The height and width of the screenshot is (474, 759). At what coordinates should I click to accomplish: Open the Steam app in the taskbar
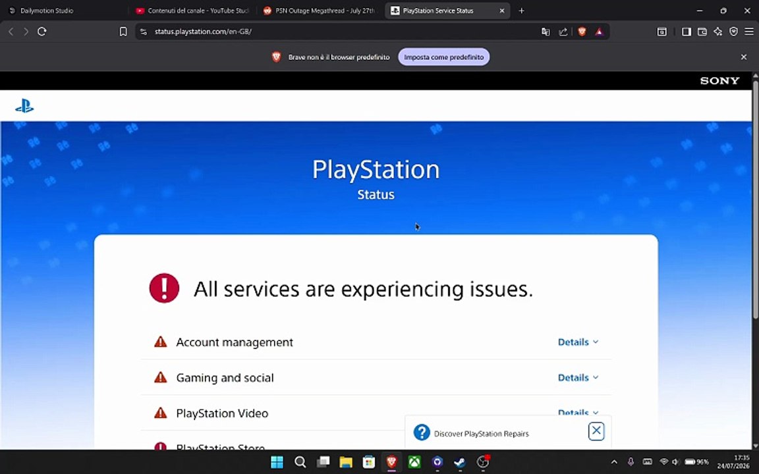point(460,462)
